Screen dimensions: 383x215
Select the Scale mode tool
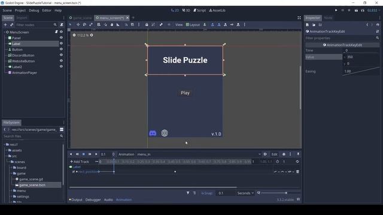click(91, 24)
